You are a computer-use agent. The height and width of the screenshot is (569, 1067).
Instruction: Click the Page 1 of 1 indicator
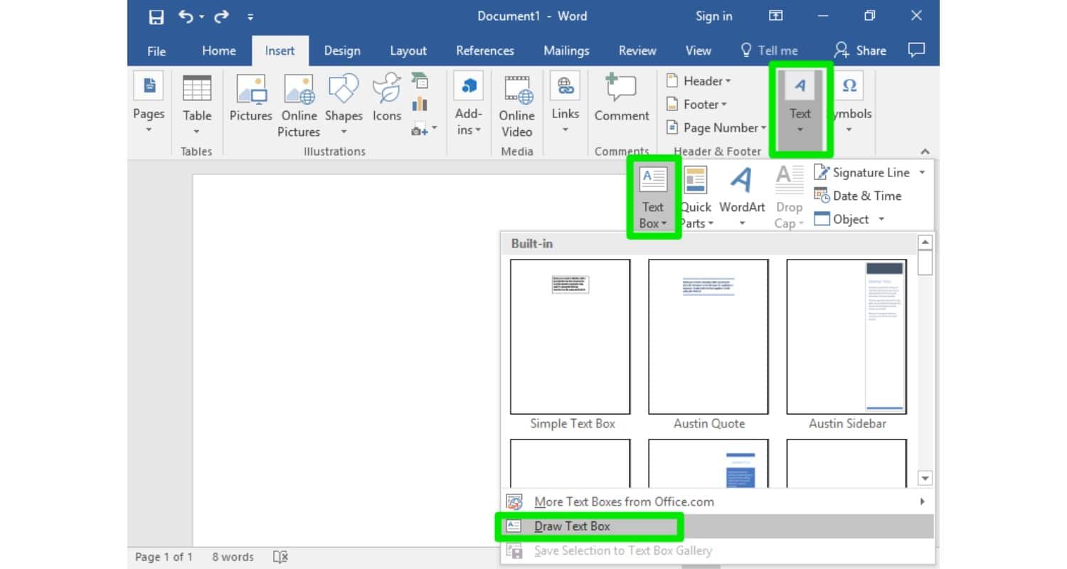pos(164,557)
